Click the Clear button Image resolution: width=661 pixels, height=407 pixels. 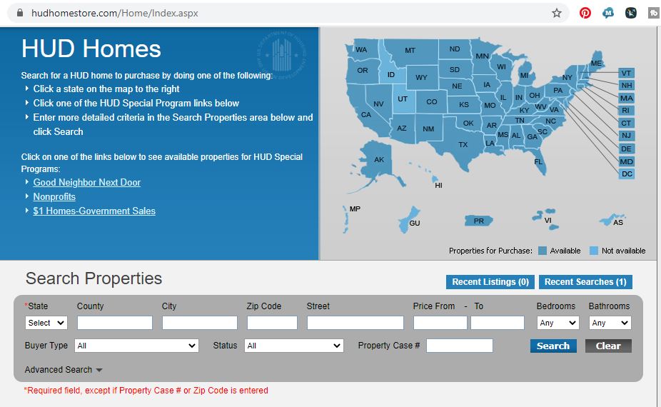(x=608, y=346)
